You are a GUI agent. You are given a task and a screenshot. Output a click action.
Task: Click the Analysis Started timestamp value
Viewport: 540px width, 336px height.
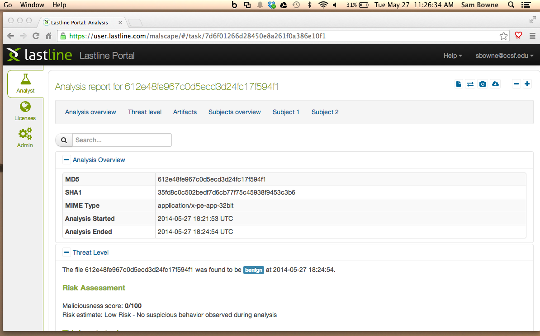(x=195, y=219)
